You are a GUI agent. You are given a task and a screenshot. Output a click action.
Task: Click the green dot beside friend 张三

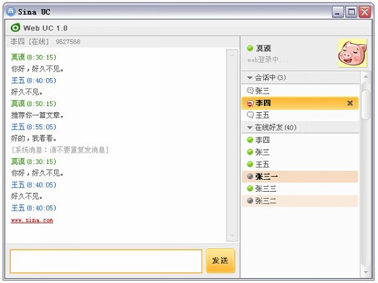pos(250,152)
